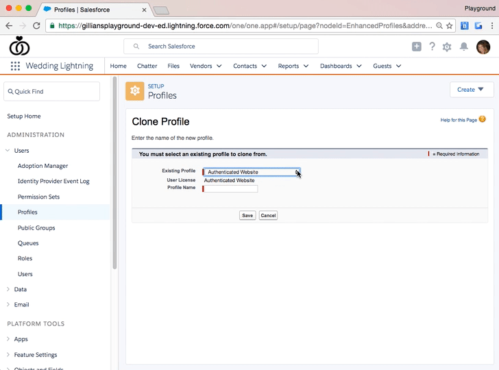Go to the Home tab
Viewport: 499px width, 370px height.
[x=118, y=66]
